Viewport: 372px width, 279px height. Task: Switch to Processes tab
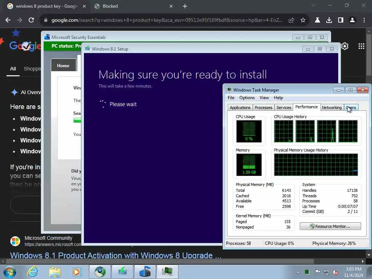(x=263, y=108)
